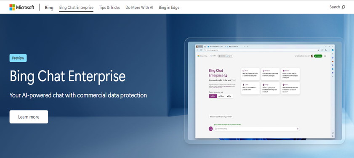Screen dimensions: 354x158
Task: Open the hamburger menu in preview image
Action: click(325, 56)
